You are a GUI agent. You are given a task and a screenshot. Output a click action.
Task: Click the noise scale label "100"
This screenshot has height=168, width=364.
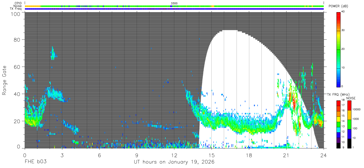pyautogui.click(x=355, y=128)
